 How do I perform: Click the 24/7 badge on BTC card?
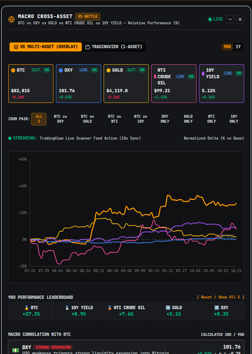click(x=36, y=70)
